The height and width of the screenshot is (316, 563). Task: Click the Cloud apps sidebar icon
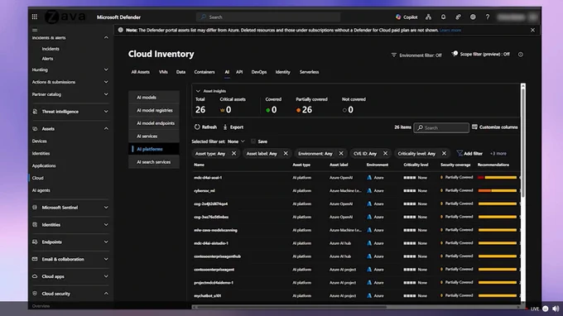35,276
